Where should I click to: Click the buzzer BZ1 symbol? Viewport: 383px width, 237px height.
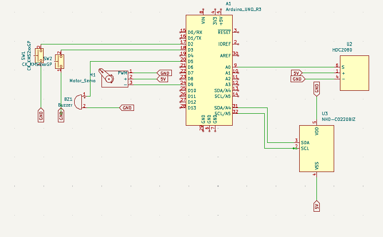[79, 101]
